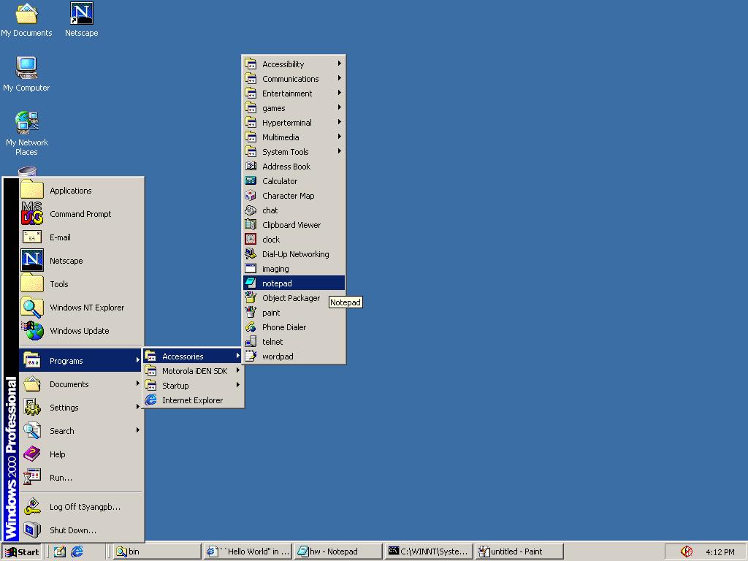Click the Address Book icon
Viewport: 748px width, 561px height.
tap(251, 166)
